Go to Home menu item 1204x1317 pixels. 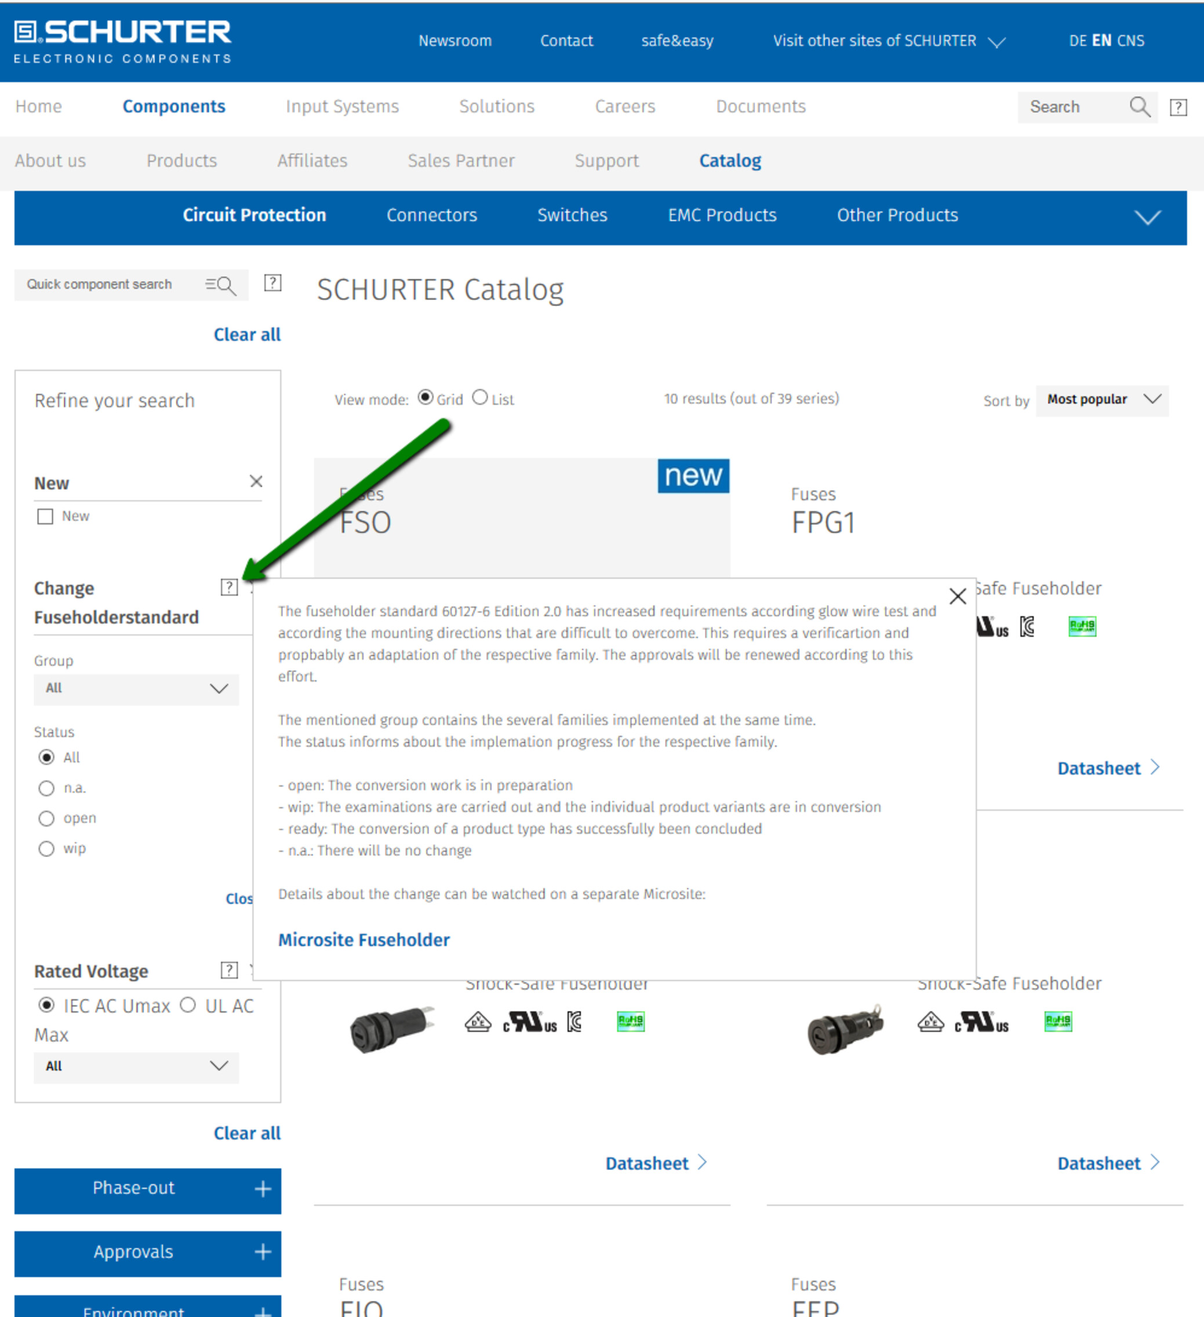[38, 107]
